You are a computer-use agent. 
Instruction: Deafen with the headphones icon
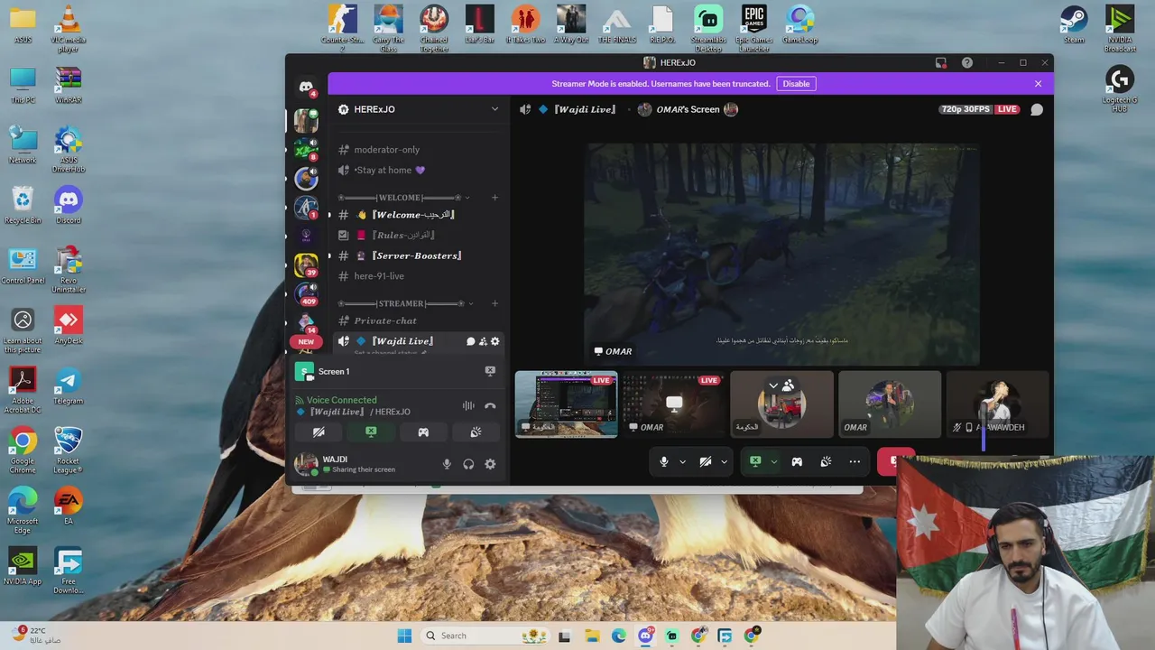(468, 464)
